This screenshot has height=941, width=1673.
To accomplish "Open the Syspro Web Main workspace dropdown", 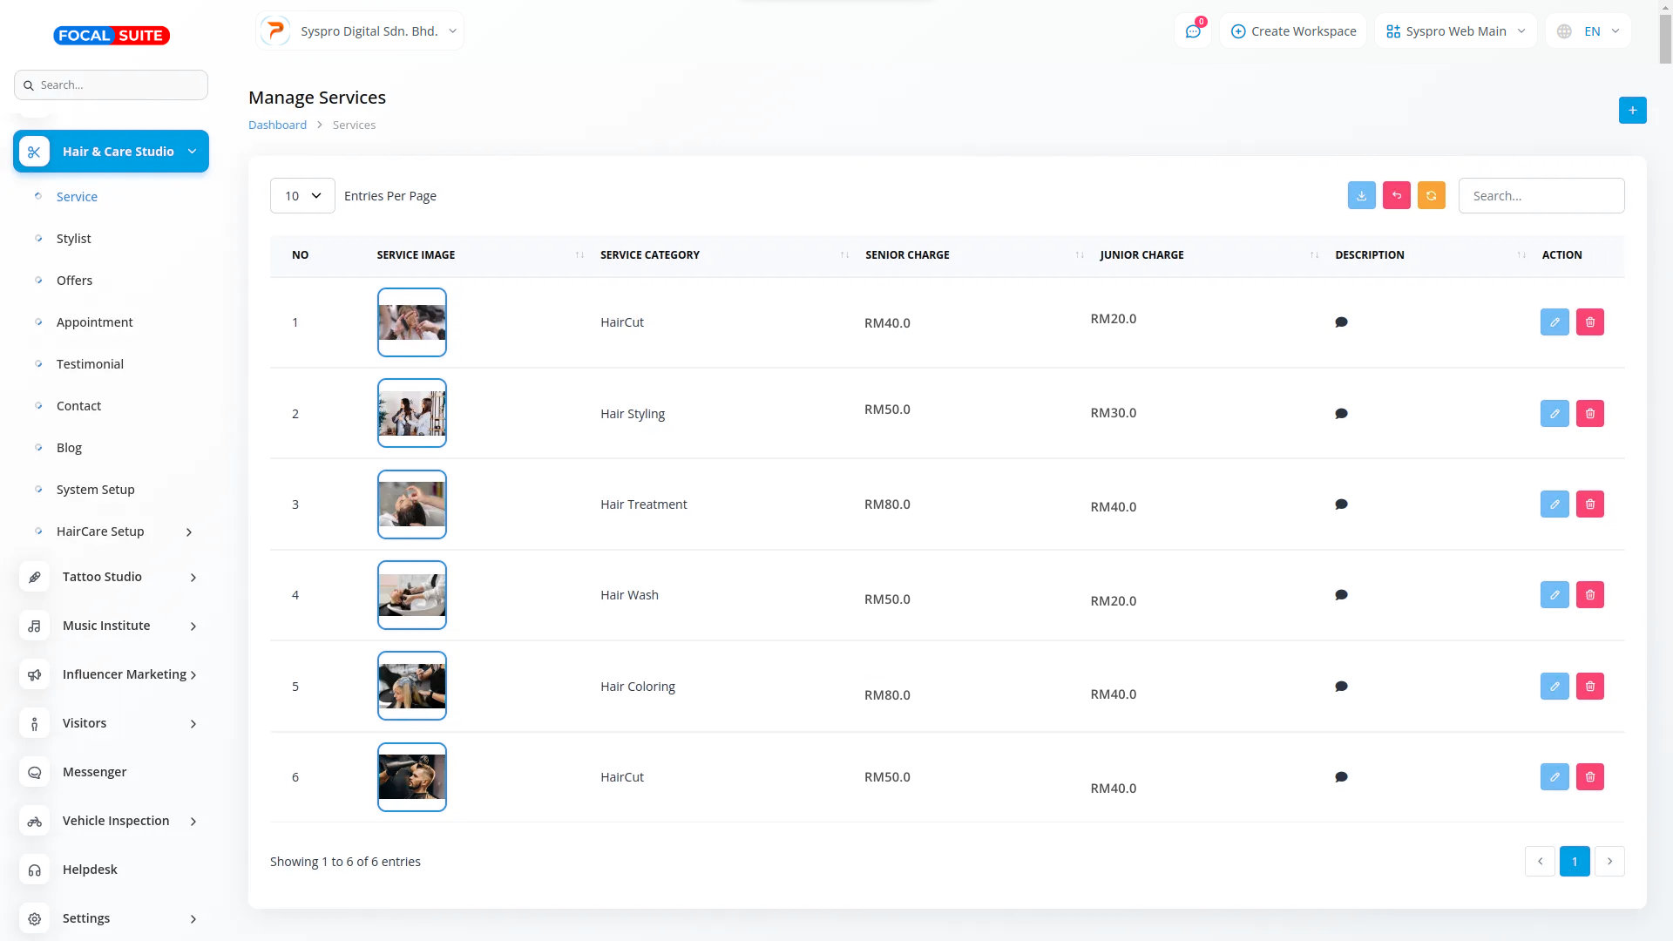I will point(1455,31).
